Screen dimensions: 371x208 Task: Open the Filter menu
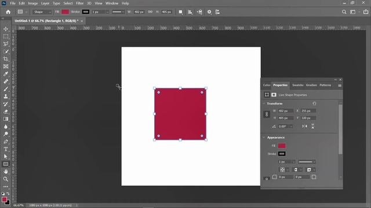pyautogui.click(x=80, y=3)
